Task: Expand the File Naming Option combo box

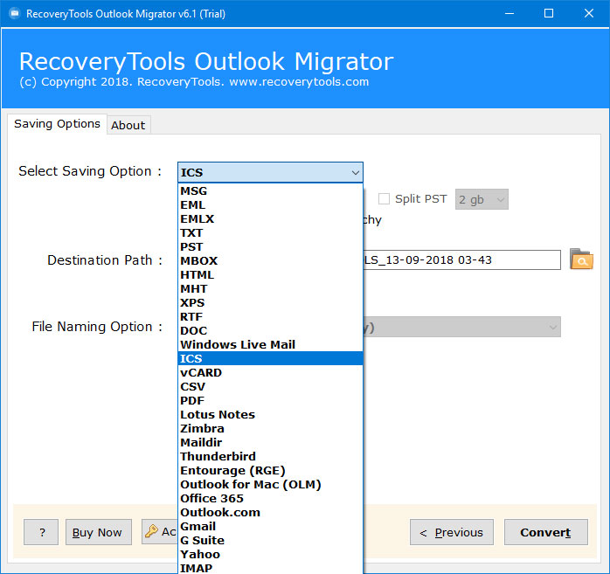Action: click(551, 327)
